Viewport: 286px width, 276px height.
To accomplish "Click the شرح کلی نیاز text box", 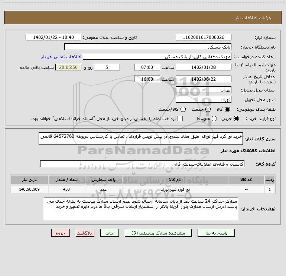I will (141, 139).
